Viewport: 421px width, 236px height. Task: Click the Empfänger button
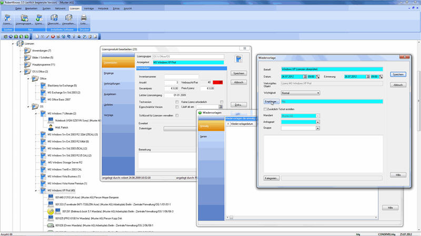271,101
